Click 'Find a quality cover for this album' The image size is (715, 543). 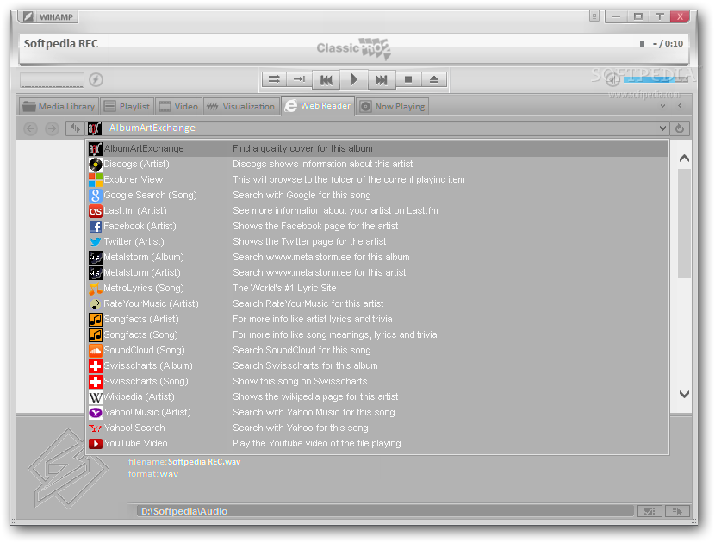click(302, 149)
